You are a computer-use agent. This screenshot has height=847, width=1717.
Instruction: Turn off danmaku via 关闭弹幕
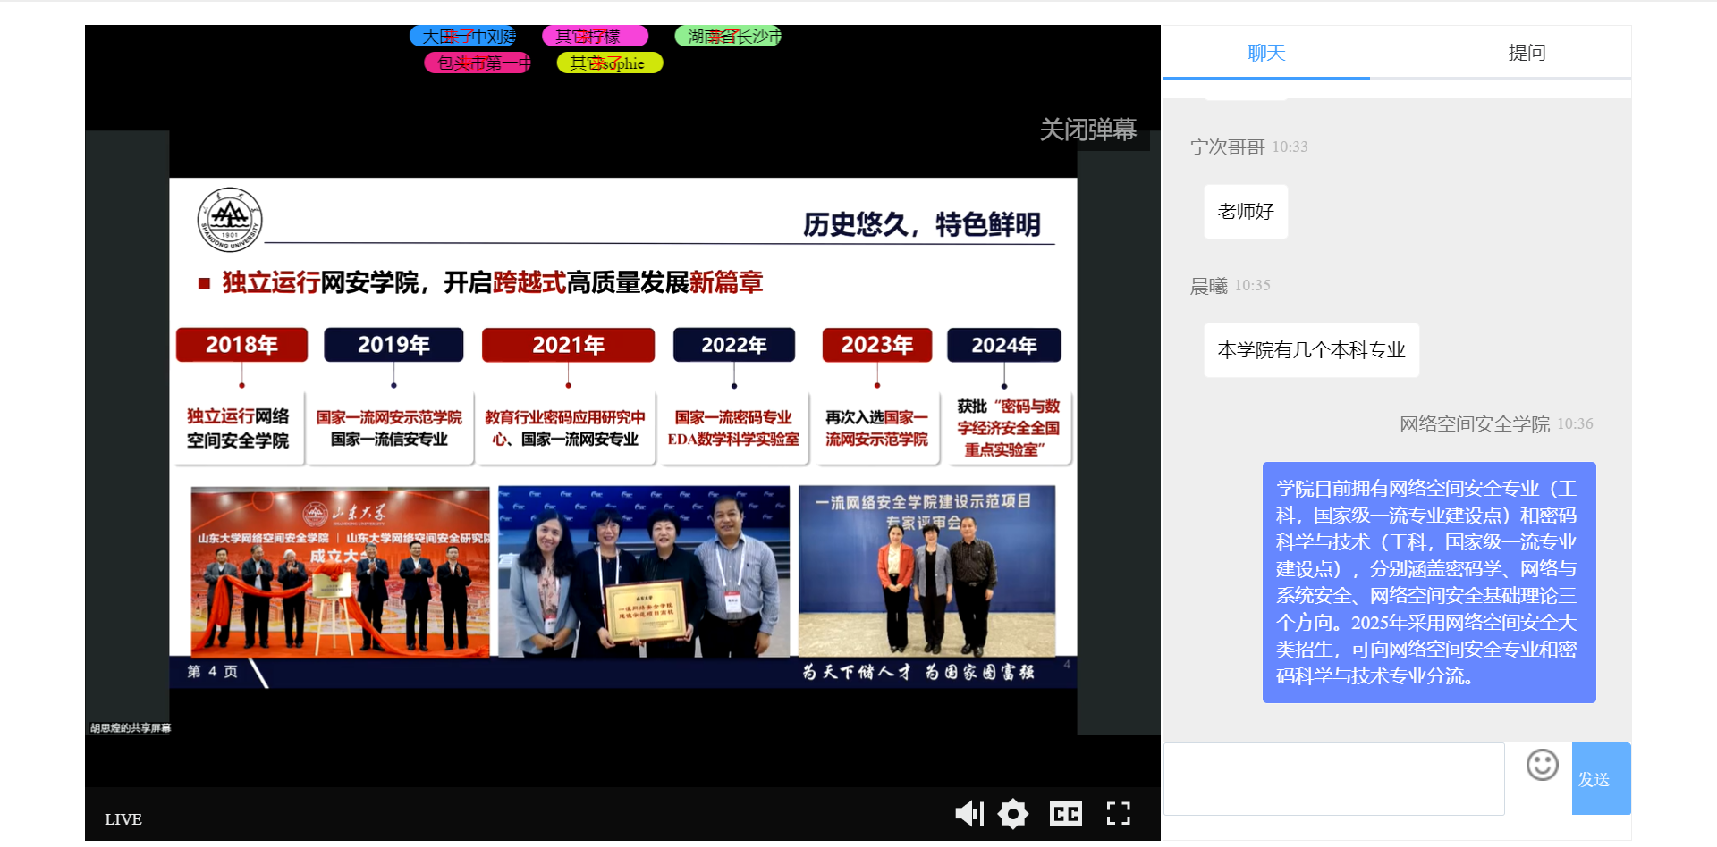point(1087,130)
